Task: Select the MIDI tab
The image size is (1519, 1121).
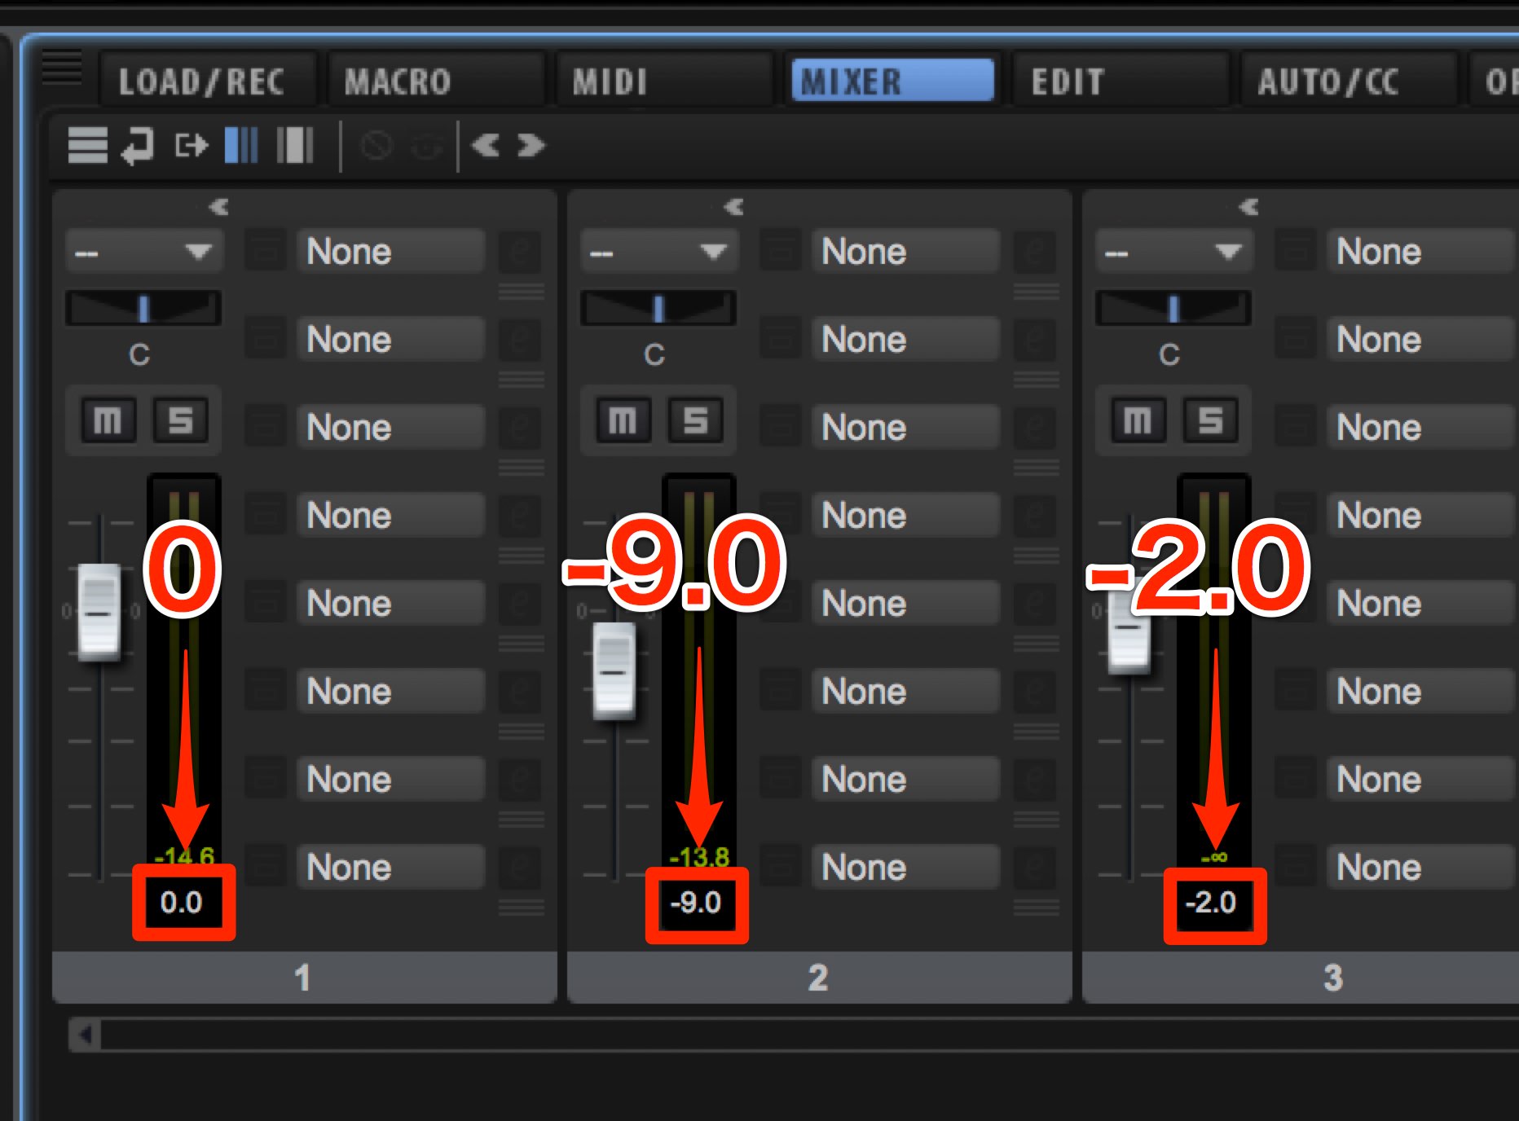Action: point(663,80)
